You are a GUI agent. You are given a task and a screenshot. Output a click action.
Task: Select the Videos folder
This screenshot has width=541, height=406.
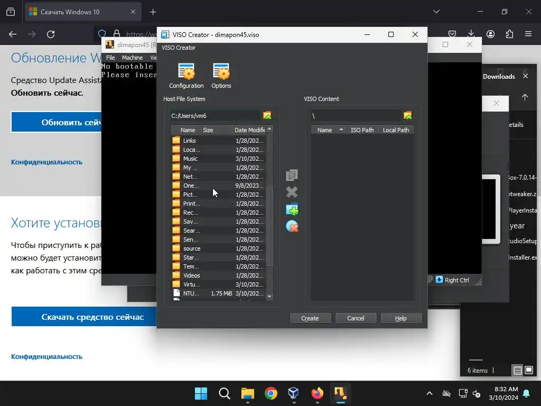218,275
